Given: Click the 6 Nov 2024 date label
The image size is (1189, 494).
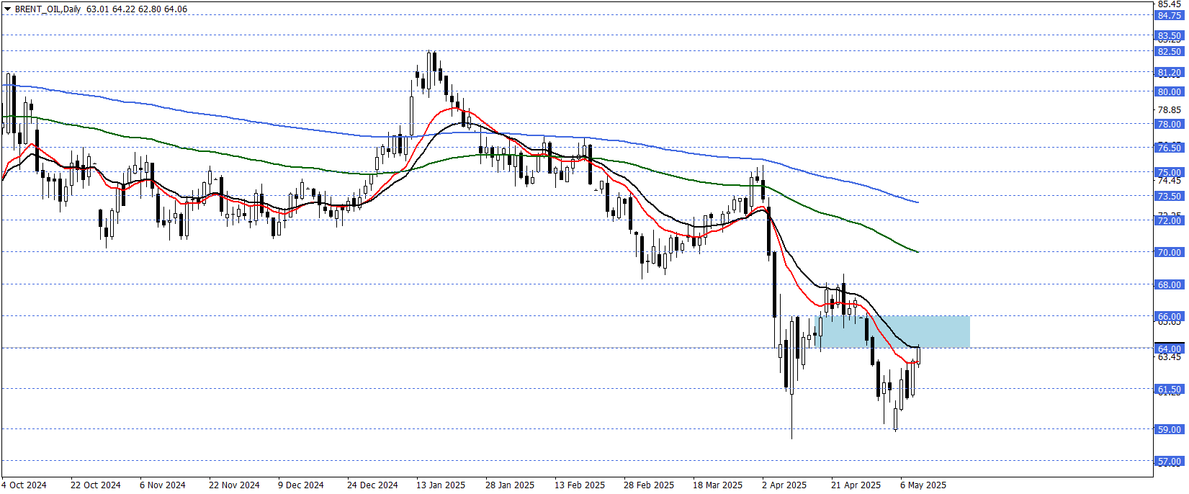Looking at the screenshot, I should pyautogui.click(x=162, y=485).
